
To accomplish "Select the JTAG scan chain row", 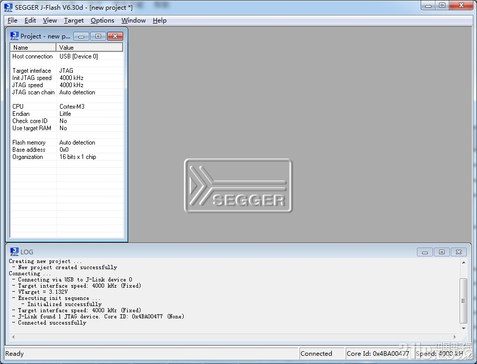I will (67, 92).
